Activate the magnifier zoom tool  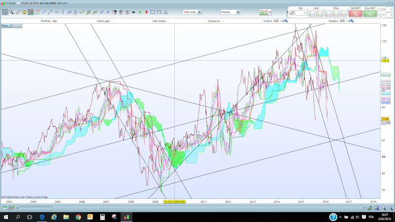pyautogui.click(x=11, y=12)
